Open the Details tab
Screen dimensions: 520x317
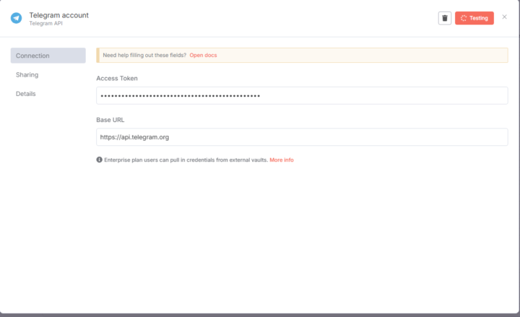point(25,93)
